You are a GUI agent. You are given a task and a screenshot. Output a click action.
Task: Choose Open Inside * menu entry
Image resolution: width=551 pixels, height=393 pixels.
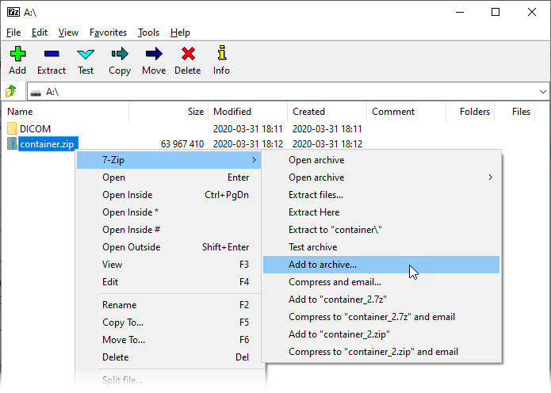169,212
